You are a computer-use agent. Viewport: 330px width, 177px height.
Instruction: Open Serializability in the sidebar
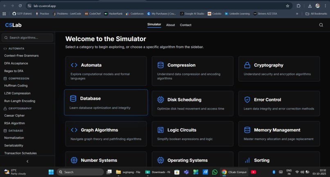click(14, 146)
